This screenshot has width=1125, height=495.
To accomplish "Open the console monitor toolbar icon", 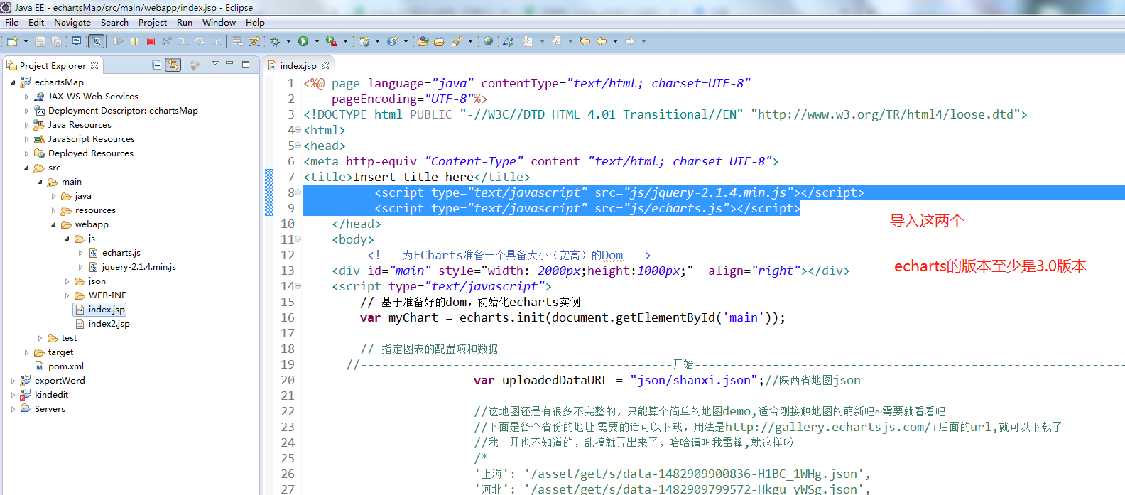I will pyautogui.click(x=76, y=41).
